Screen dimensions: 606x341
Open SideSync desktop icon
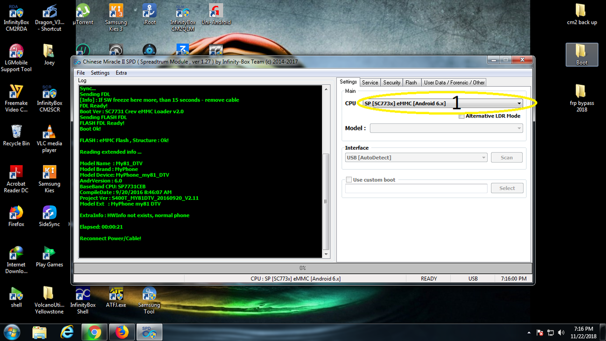(49, 216)
